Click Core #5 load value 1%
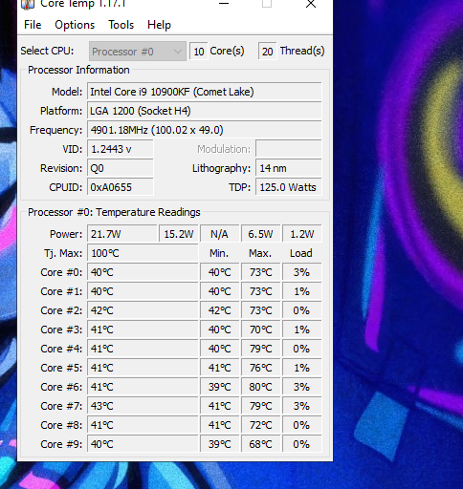 301,368
